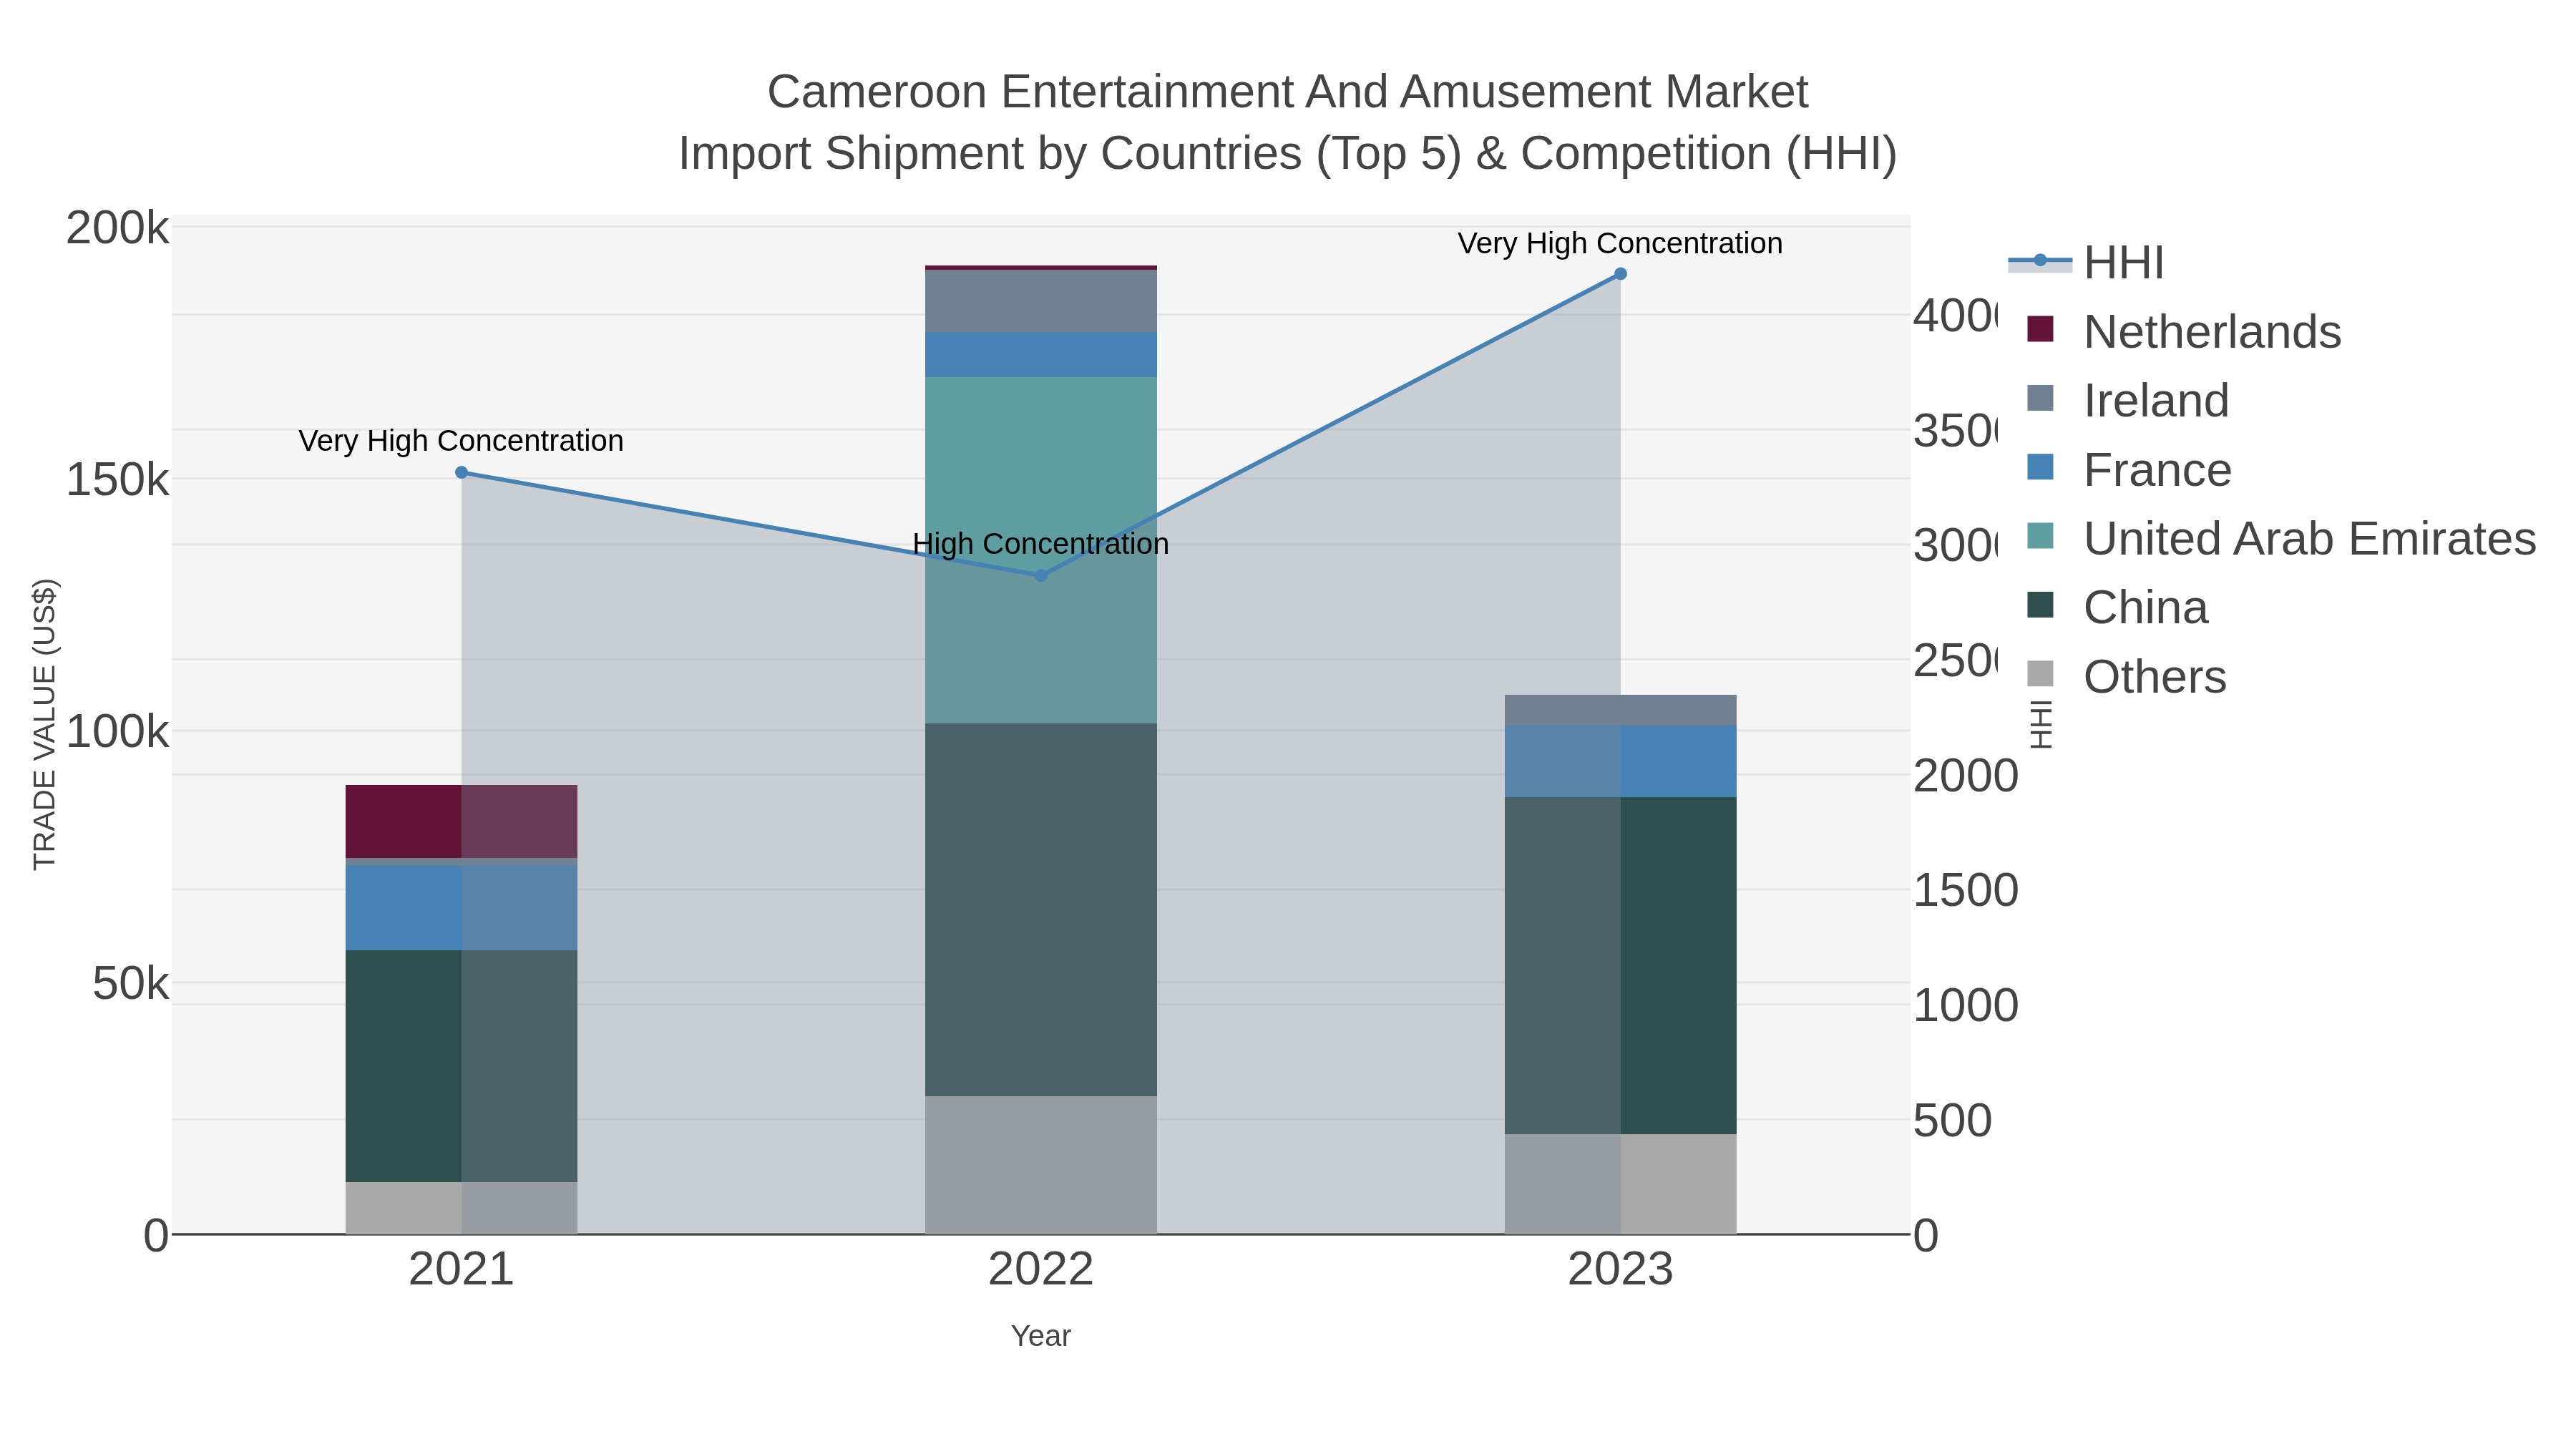Image resolution: width=2576 pixels, height=1449 pixels.
Task: Select the 2023 HHI data point
Action: click(1620, 274)
